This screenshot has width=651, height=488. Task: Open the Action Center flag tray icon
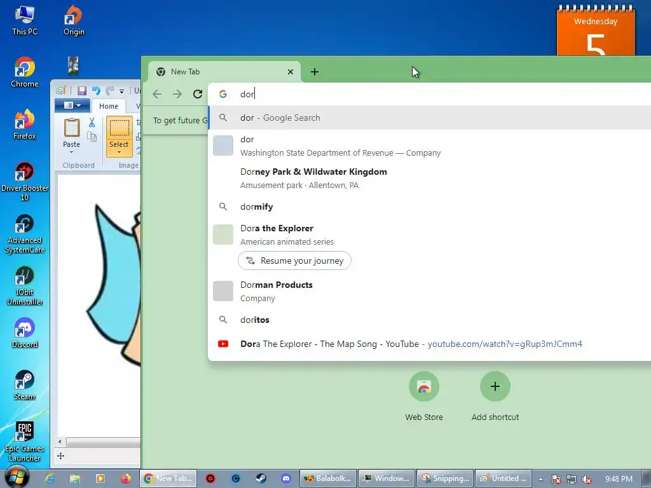556,479
